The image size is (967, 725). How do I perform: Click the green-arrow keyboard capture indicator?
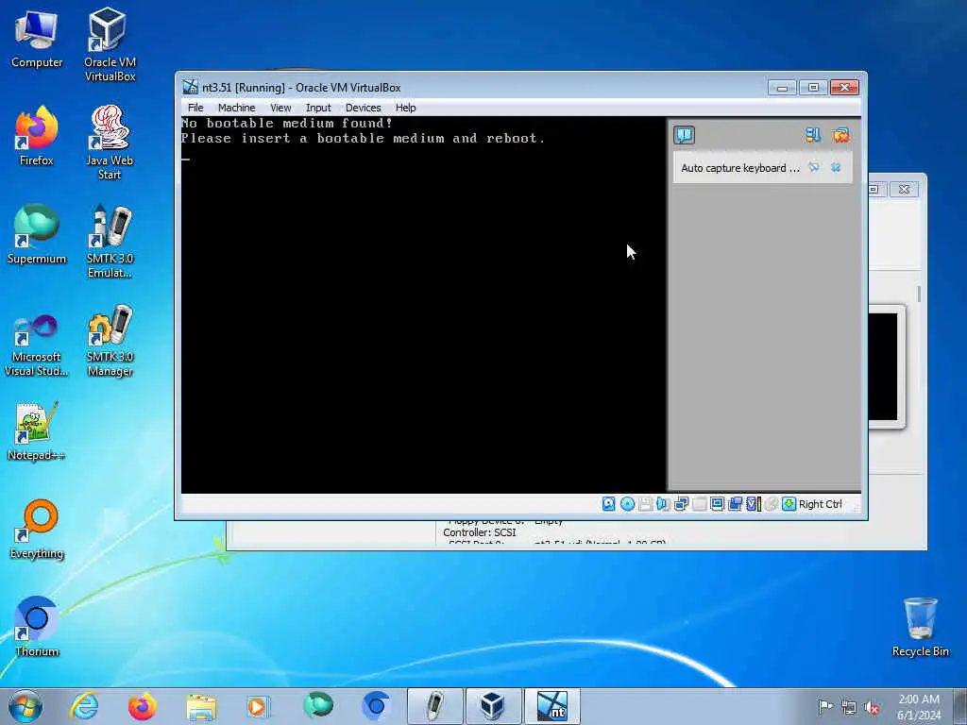[789, 504]
